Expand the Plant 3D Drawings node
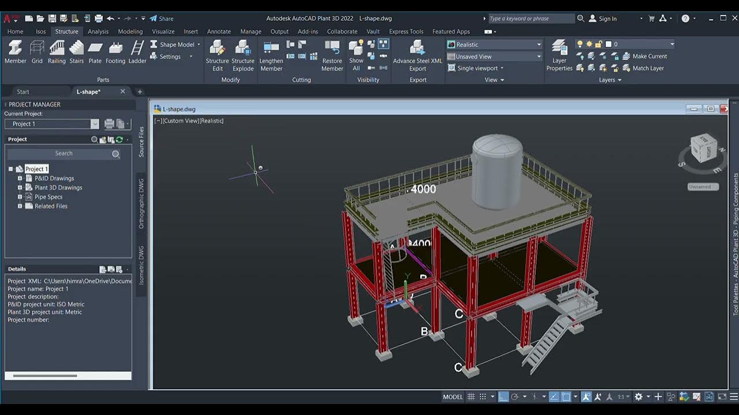Viewport: 739px width, 415px height. point(20,187)
